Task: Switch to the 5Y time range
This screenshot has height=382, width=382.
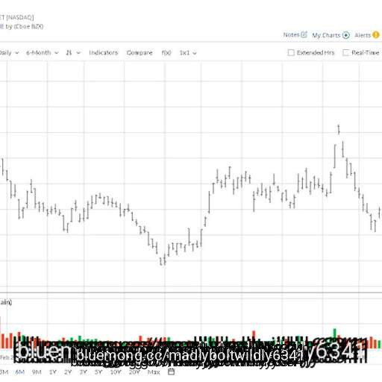Action: coord(98,372)
